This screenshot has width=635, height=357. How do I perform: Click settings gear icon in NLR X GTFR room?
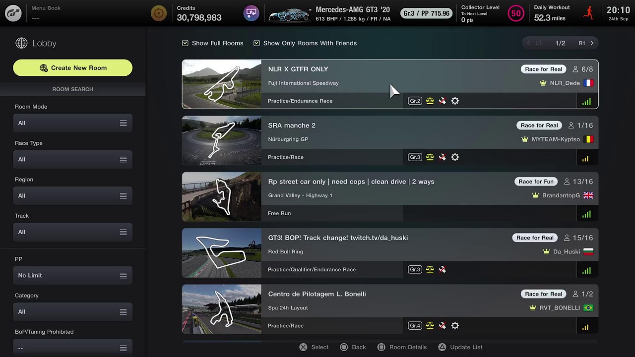click(x=455, y=101)
